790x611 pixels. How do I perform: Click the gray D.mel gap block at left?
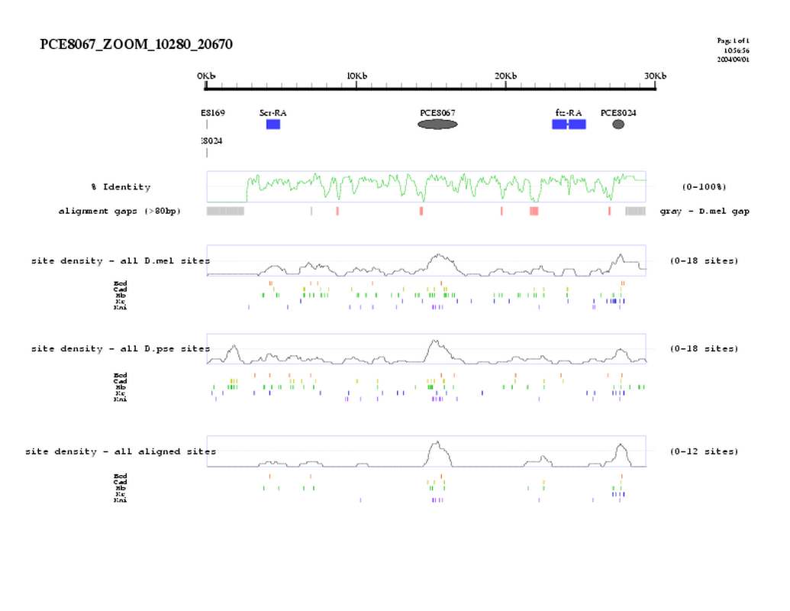(x=225, y=211)
